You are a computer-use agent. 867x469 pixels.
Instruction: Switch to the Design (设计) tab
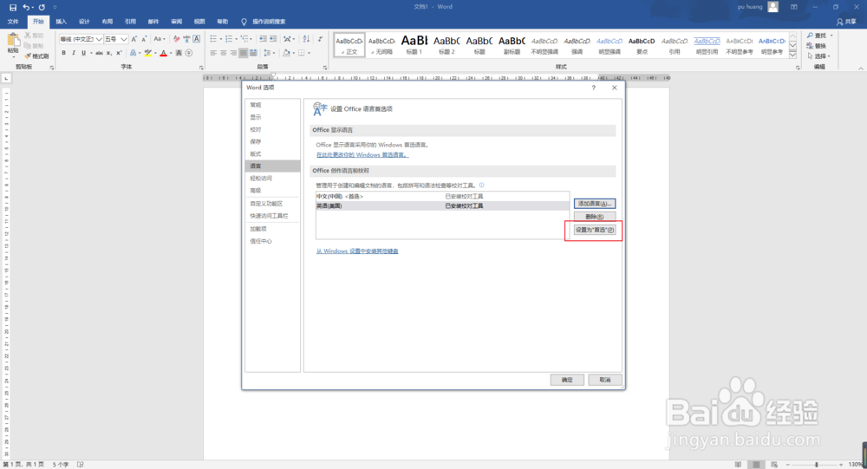point(84,22)
